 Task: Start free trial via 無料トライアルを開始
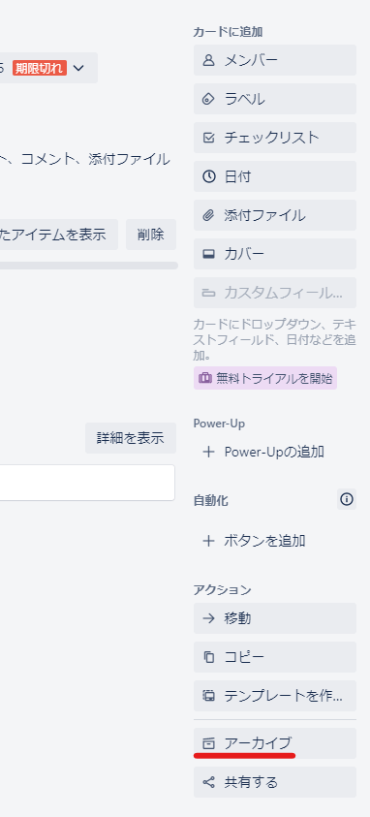(265, 378)
